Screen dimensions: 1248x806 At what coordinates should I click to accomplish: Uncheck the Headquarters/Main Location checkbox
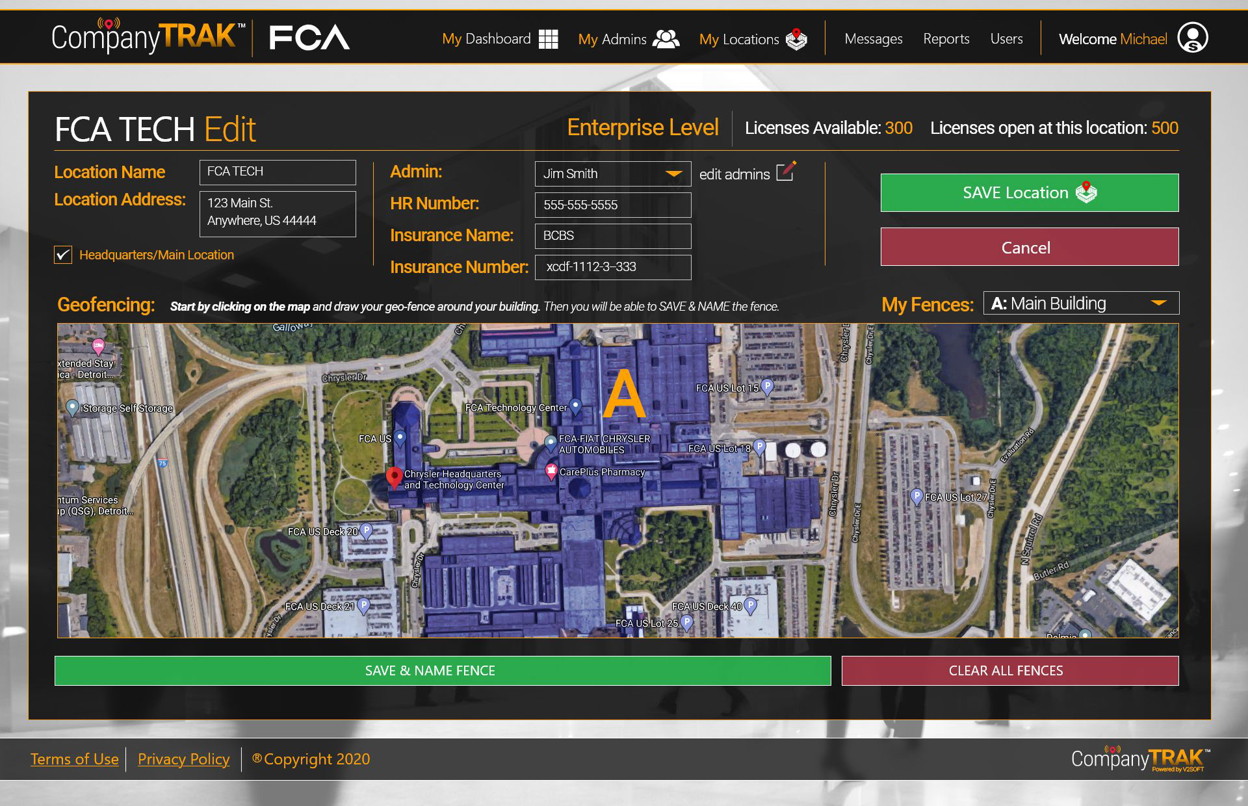point(63,255)
